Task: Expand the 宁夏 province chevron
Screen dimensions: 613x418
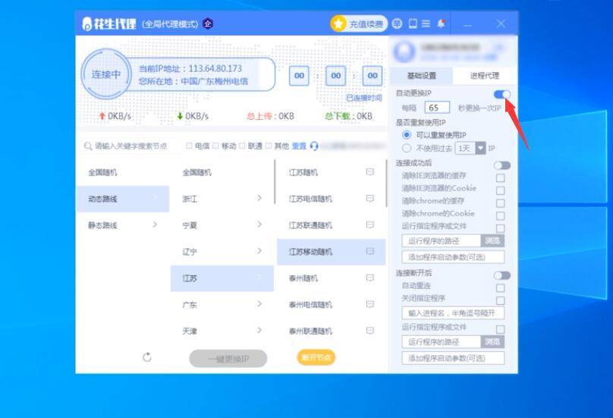Action: [x=259, y=225]
